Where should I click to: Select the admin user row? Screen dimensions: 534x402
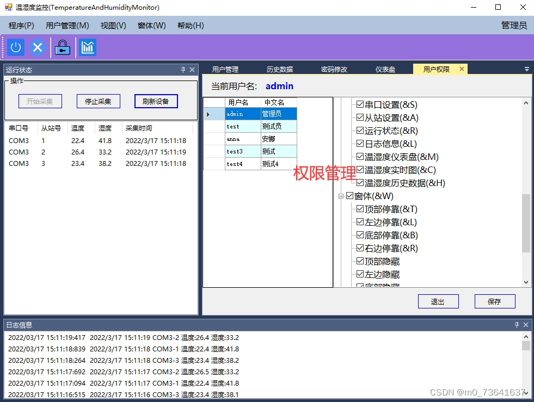coord(250,114)
